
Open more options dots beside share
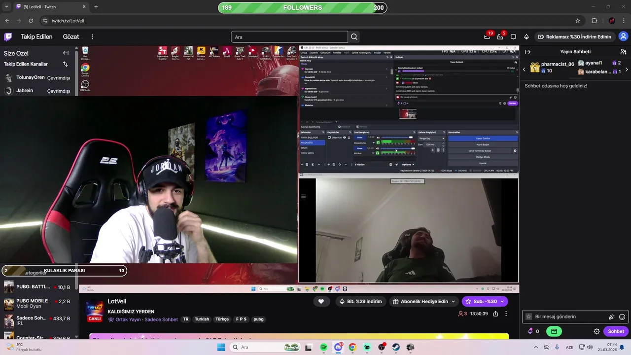point(506,314)
